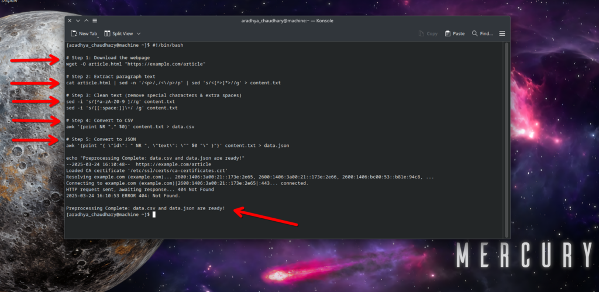Click the awk line writing data.json
599x292 pixels.
(178, 146)
